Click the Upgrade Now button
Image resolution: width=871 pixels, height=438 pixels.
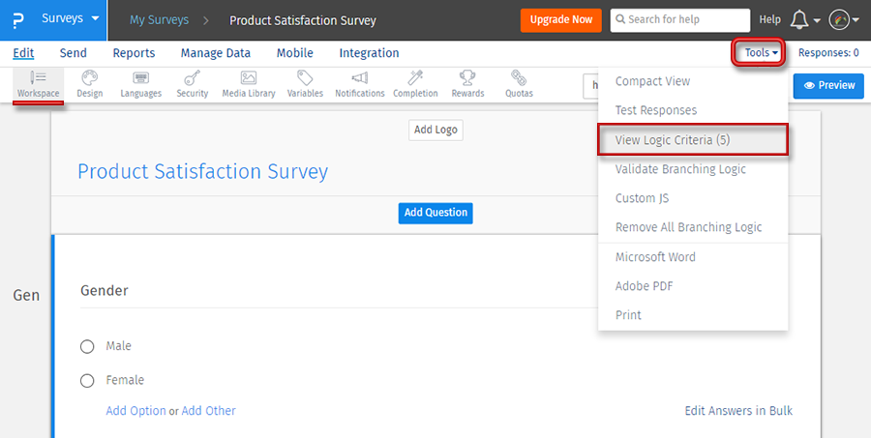[560, 19]
